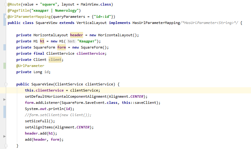This screenshot has height=149, width=251.
Task: Click the "text:" inlay hint in the H1 constructor
Action: (71, 41)
